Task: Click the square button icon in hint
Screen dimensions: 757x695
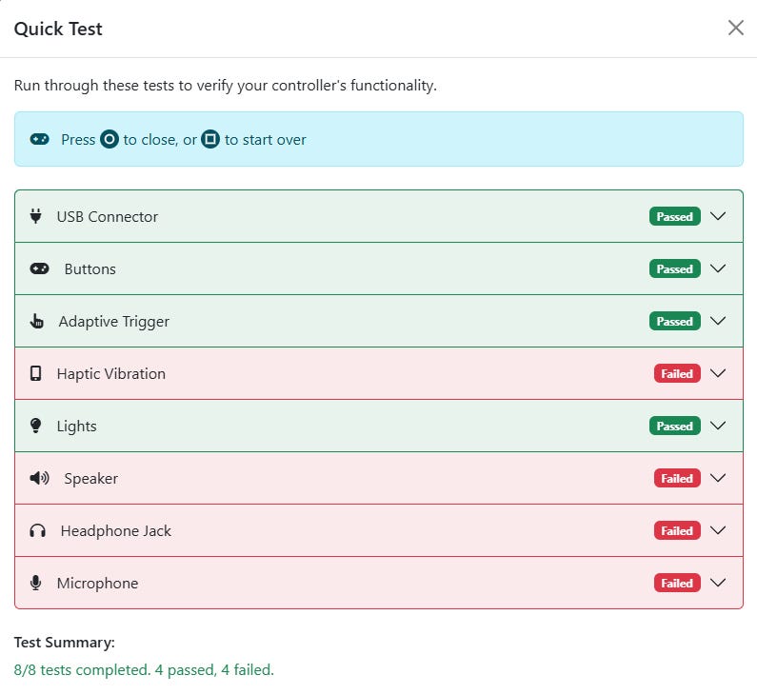Action: click(x=210, y=139)
